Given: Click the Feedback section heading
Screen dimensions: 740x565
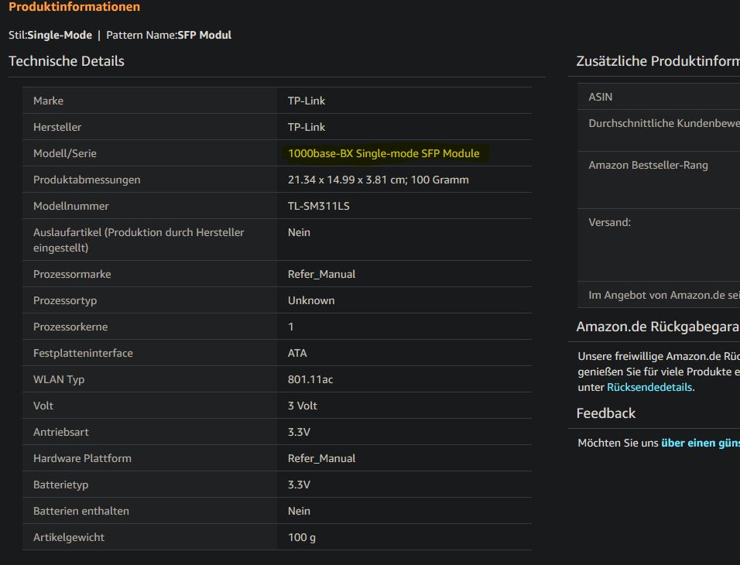Looking at the screenshot, I should point(605,413).
